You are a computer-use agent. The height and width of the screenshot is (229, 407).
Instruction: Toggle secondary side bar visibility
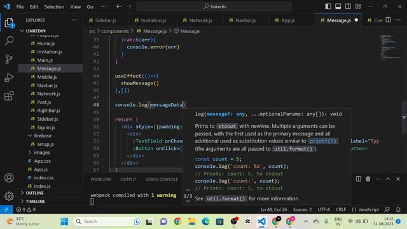(x=348, y=6)
